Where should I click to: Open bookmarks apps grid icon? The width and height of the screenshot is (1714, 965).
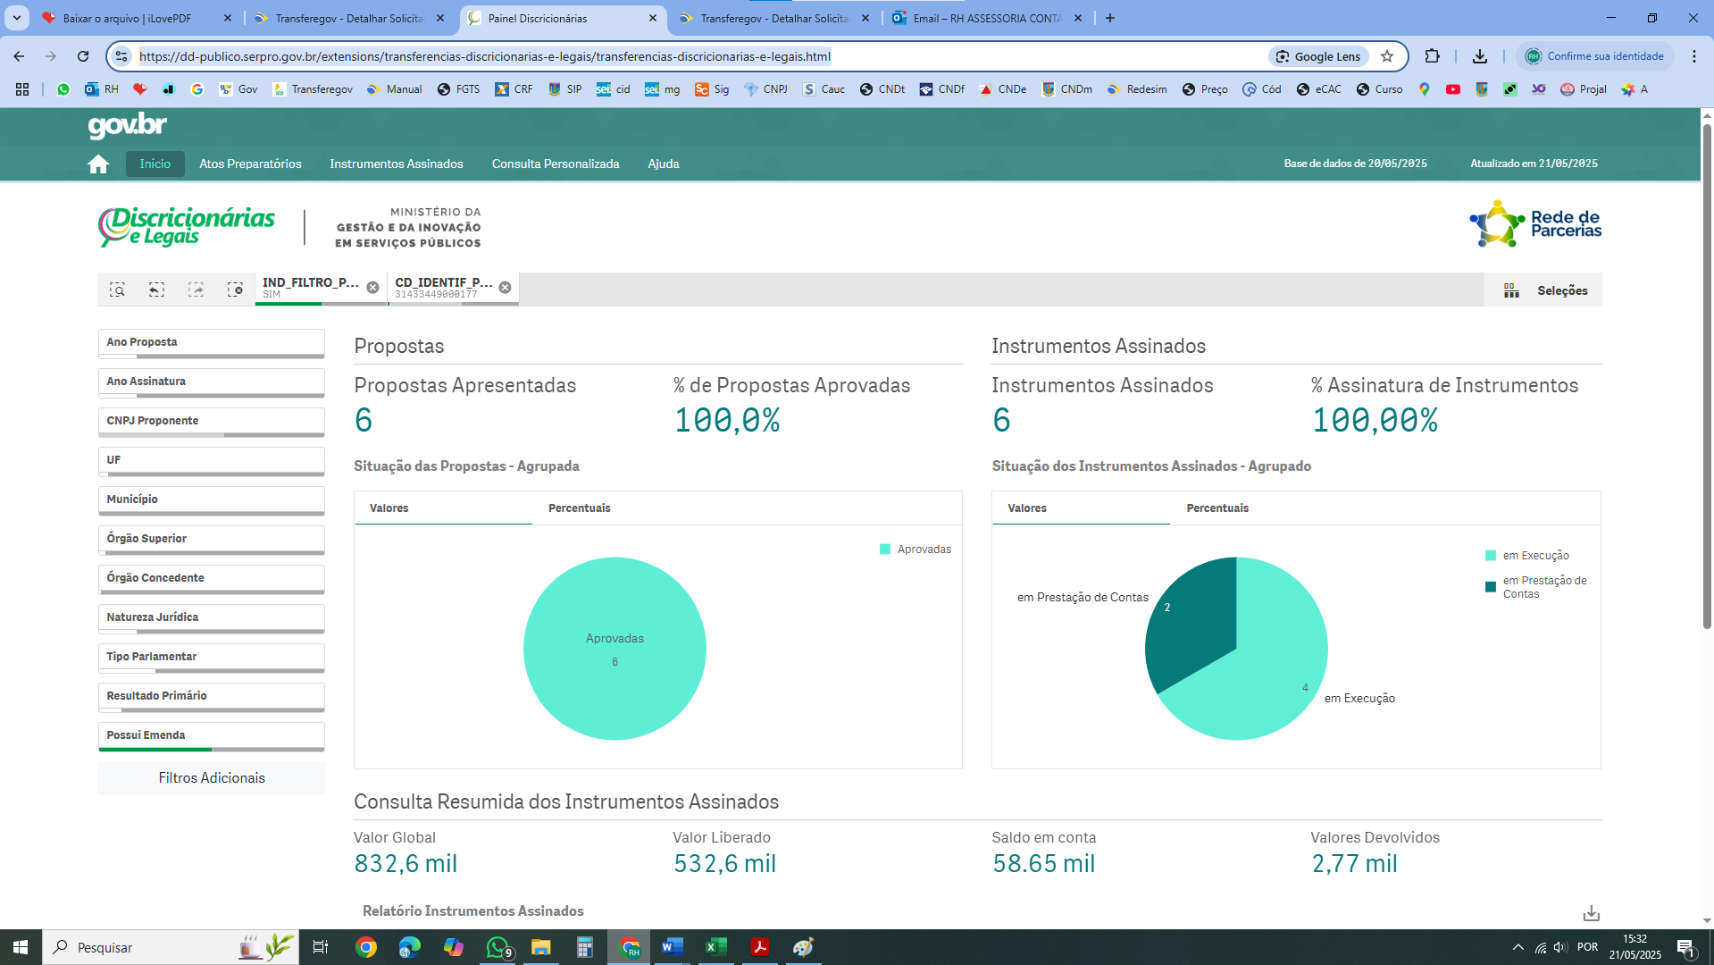22,89
